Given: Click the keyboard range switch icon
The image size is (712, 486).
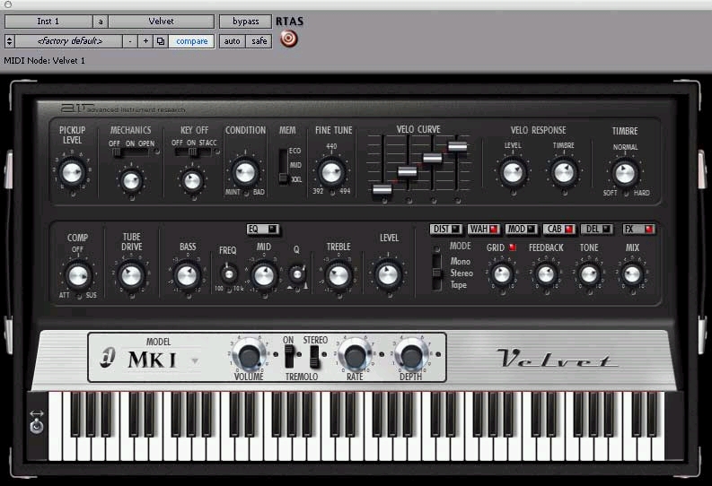Looking at the screenshot, I should point(36,421).
